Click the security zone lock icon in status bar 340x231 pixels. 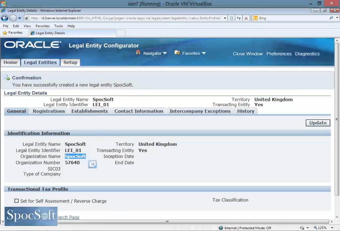pyautogui.click(x=302, y=228)
